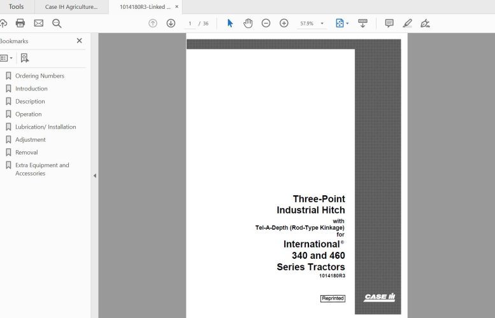Image resolution: width=495 pixels, height=318 pixels.
Task: Open the Introduction bookmark
Action: tap(31, 88)
